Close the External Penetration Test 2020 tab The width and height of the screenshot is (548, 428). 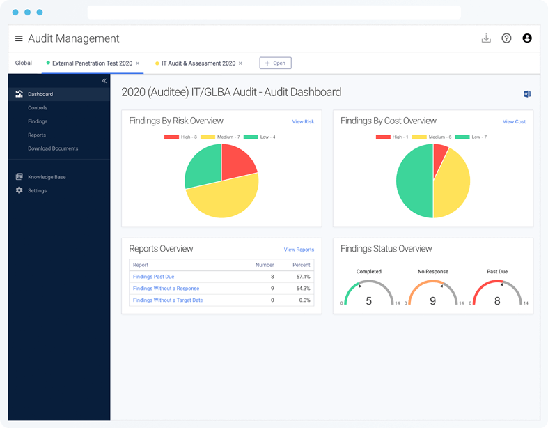pyautogui.click(x=138, y=63)
